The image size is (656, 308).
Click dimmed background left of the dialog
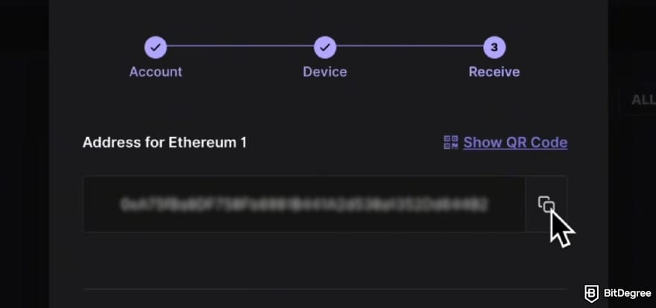(24, 149)
